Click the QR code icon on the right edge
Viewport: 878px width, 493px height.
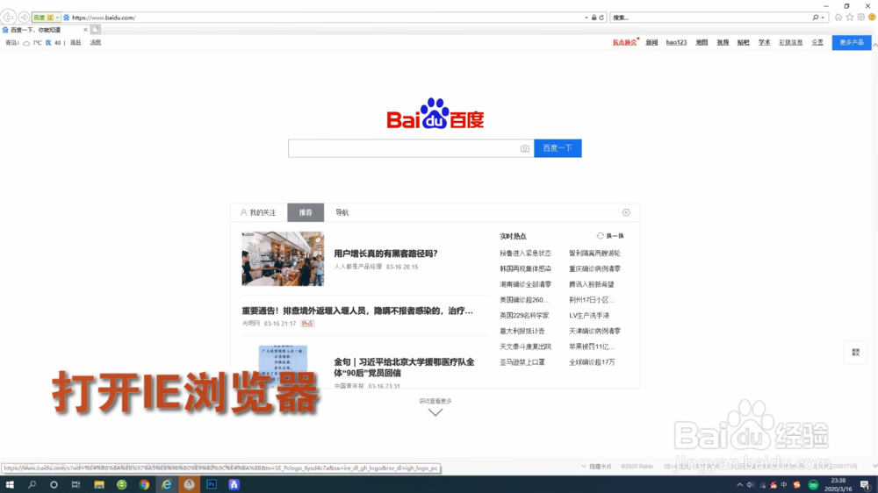click(x=855, y=352)
